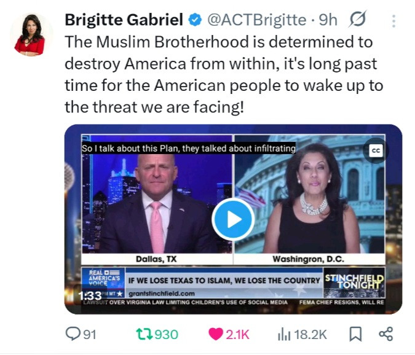This screenshot has height=355, width=415.
Task: Toggle closed captions CC button
Action: (x=376, y=150)
